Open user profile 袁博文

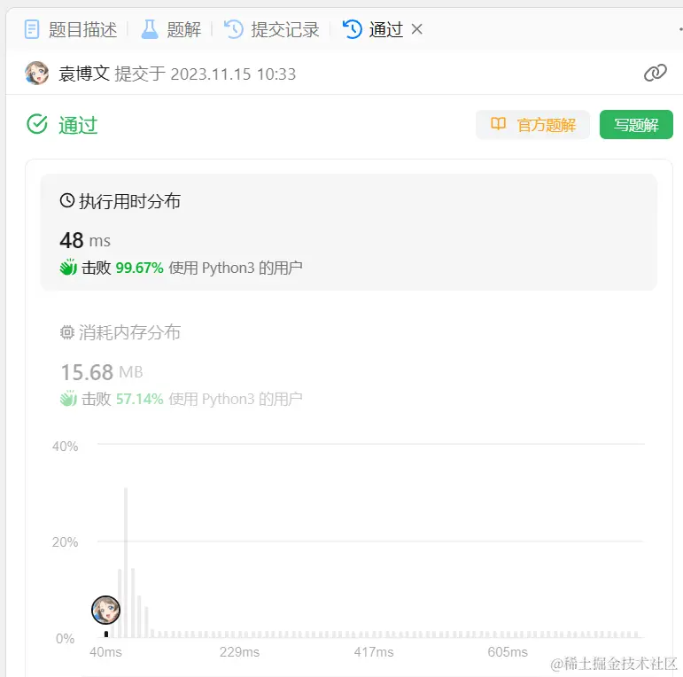point(84,74)
